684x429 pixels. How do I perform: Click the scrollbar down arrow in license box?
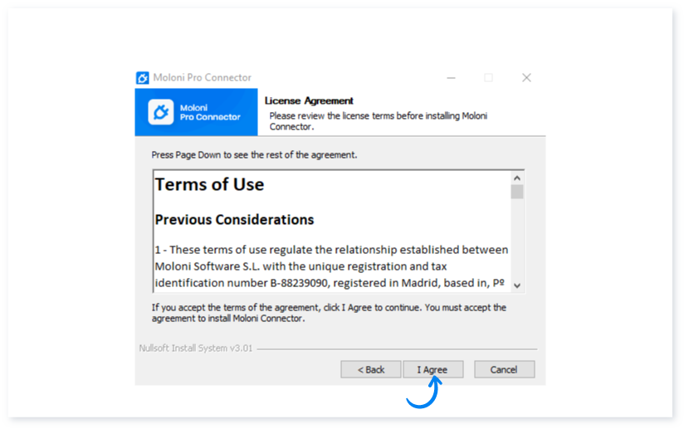[x=517, y=285]
